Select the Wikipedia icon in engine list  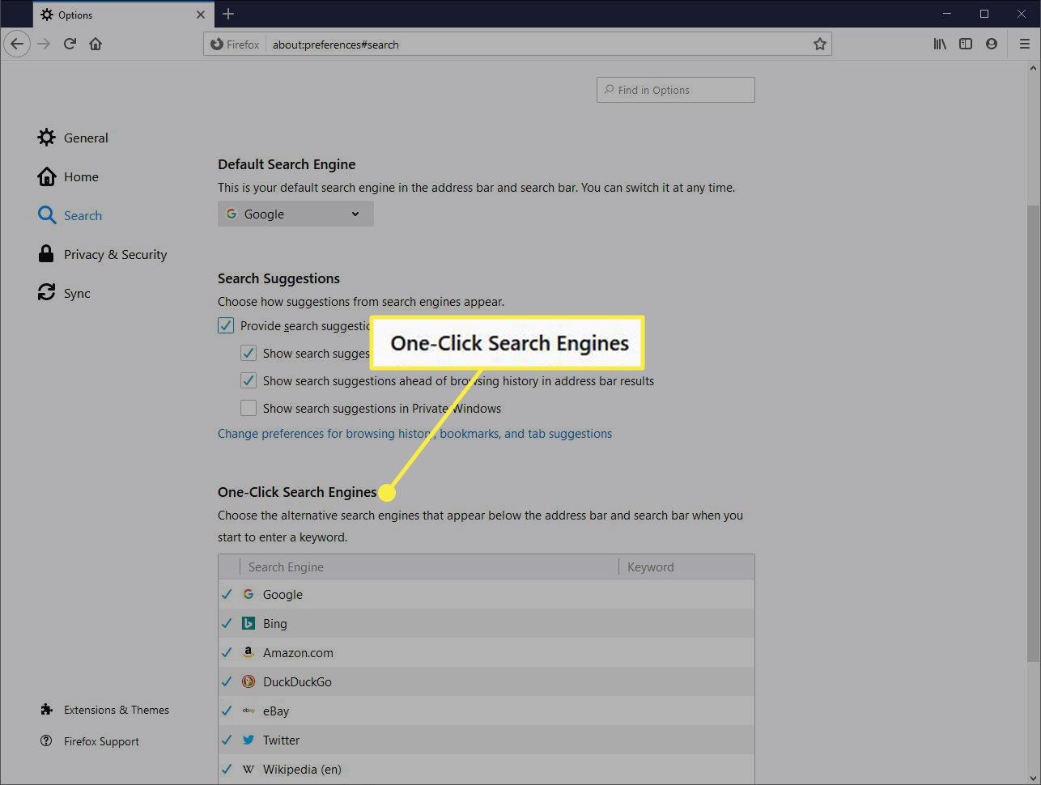[x=249, y=769]
